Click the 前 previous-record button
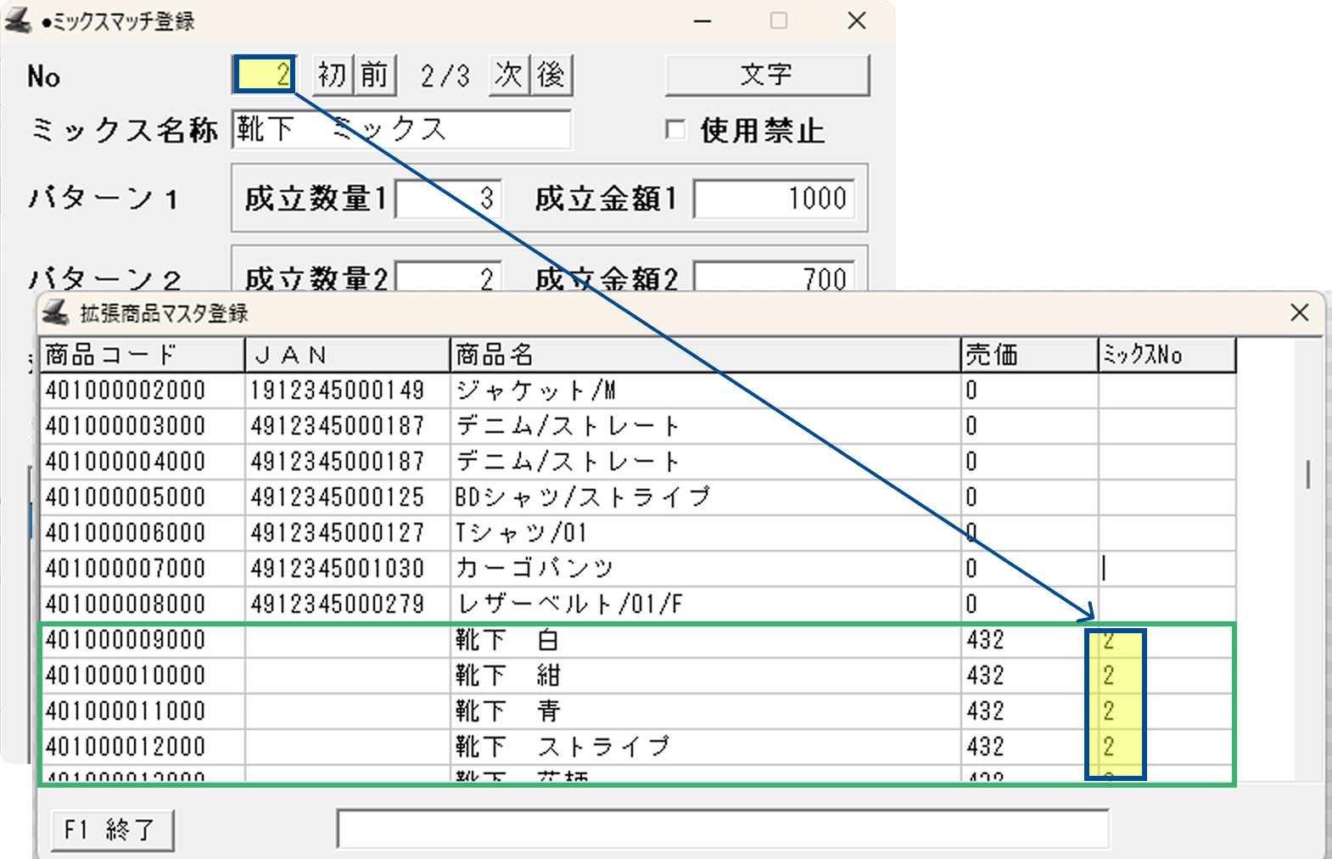Image resolution: width=1332 pixels, height=859 pixels. click(x=374, y=75)
